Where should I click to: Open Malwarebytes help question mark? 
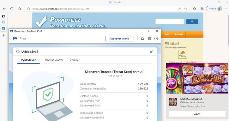coord(156,39)
